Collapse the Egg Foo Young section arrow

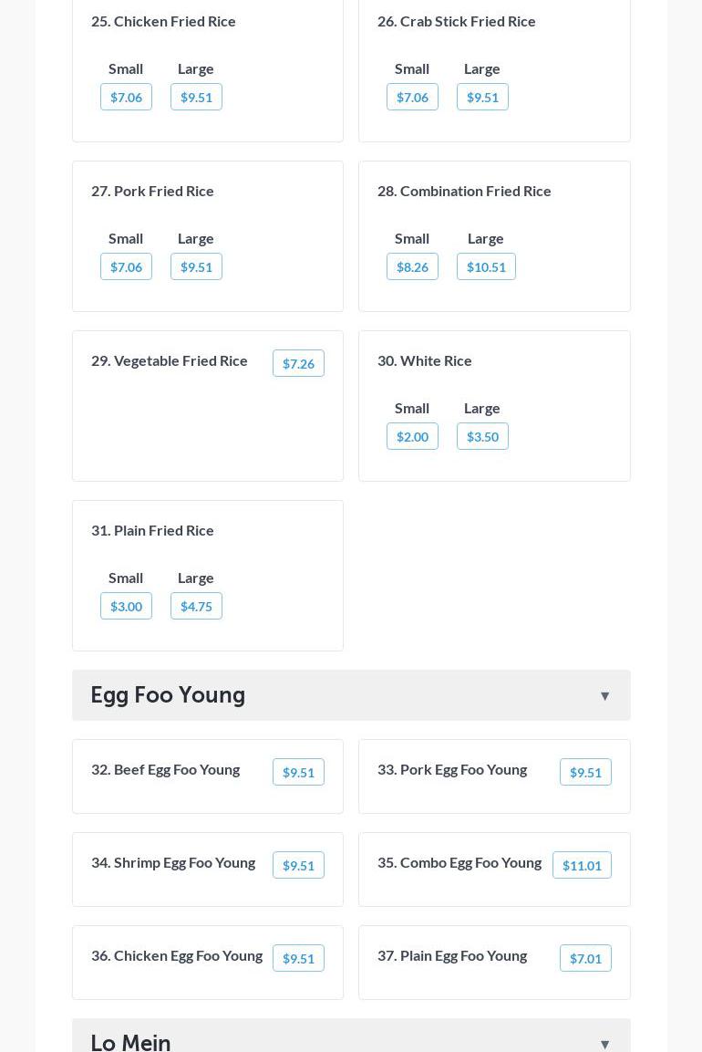pyautogui.click(x=604, y=696)
